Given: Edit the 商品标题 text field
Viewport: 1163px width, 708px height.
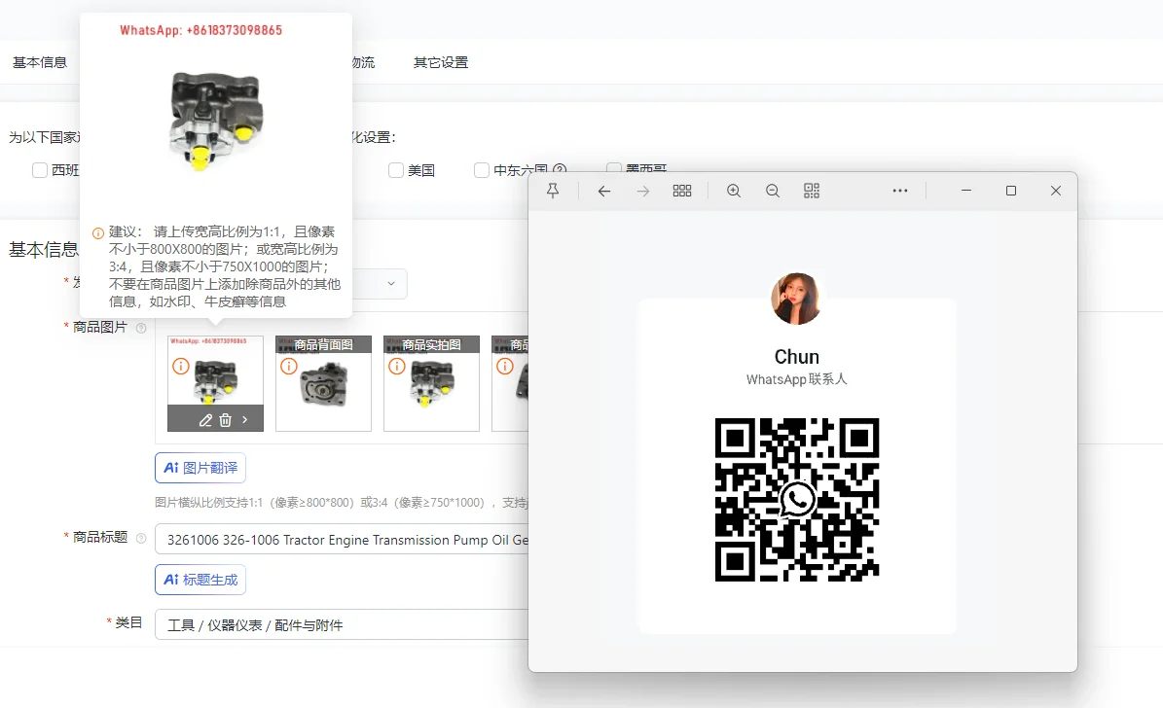Looking at the screenshot, I should [x=342, y=539].
